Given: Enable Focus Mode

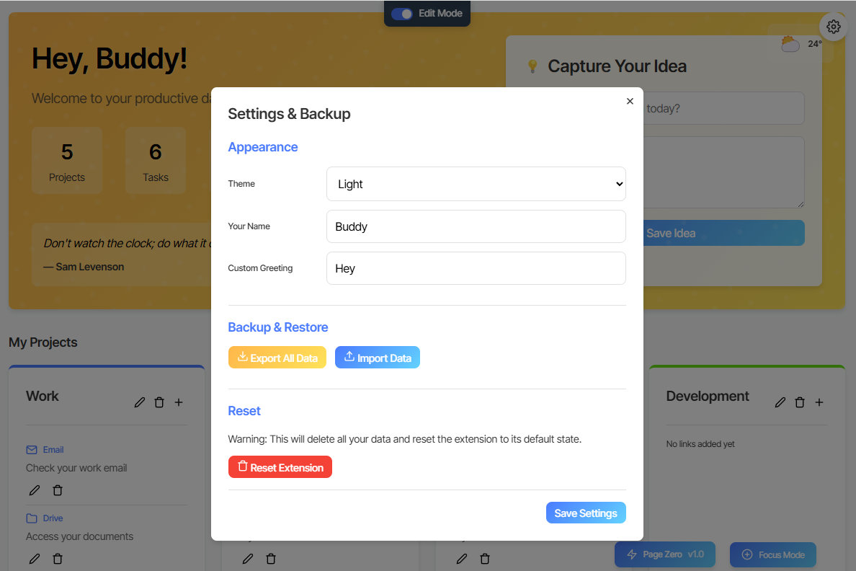Looking at the screenshot, I should [773, 554].
